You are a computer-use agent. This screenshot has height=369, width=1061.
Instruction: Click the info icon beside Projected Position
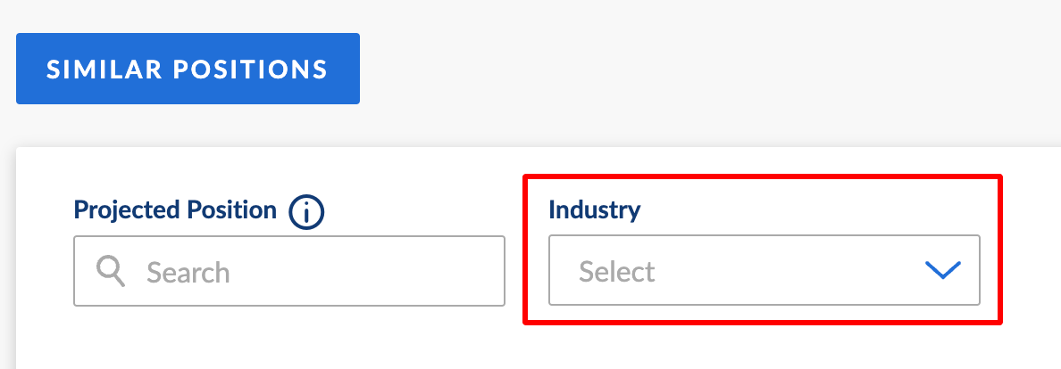pyautogui.click(x=306, y=212)
